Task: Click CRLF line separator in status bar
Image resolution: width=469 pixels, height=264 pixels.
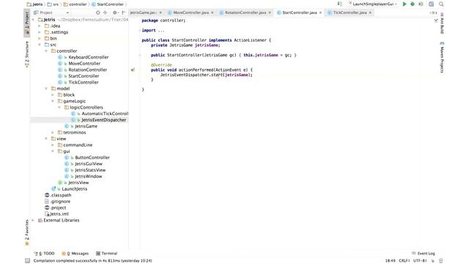Action: click(404, 261)
